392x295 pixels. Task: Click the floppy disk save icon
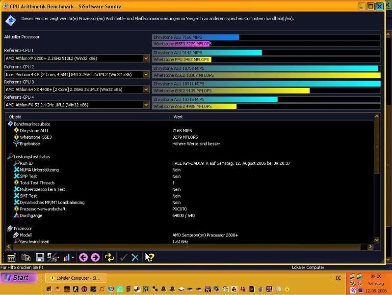40,258
